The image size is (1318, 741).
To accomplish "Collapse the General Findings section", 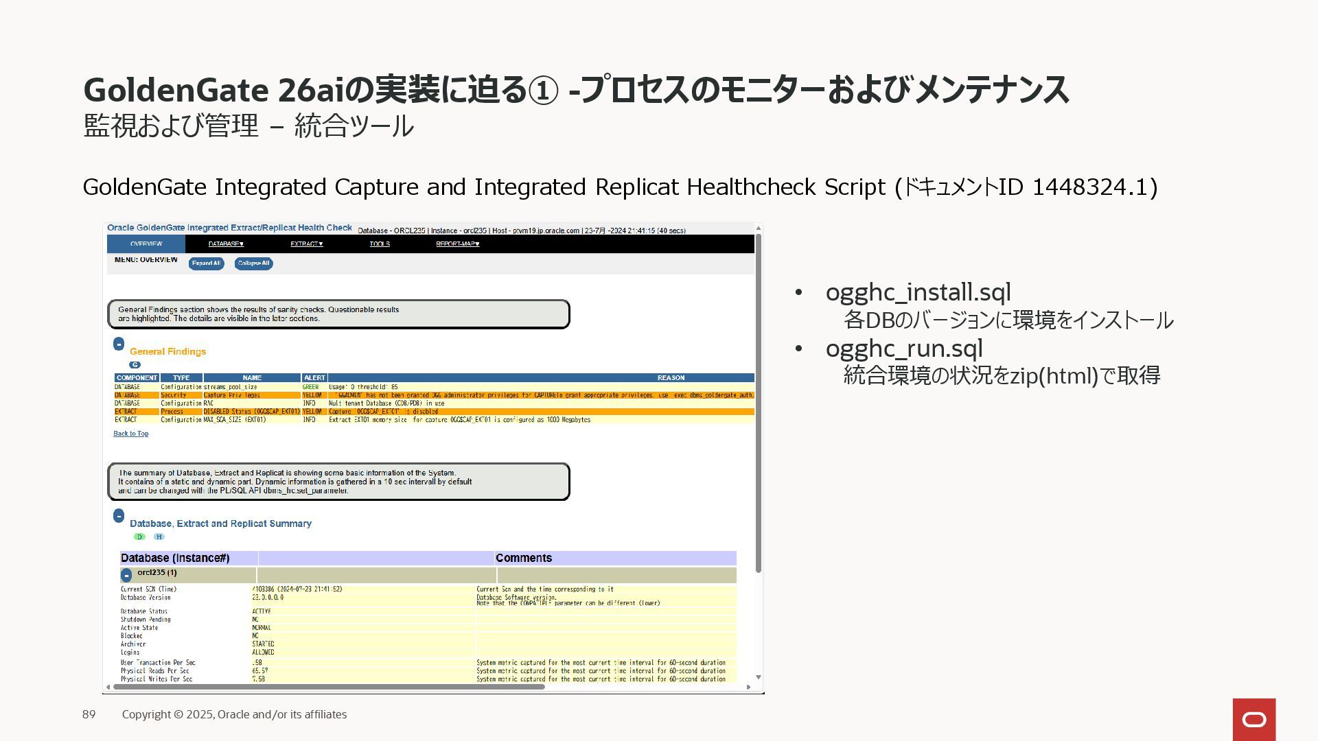I will click(x=119, y=344).
